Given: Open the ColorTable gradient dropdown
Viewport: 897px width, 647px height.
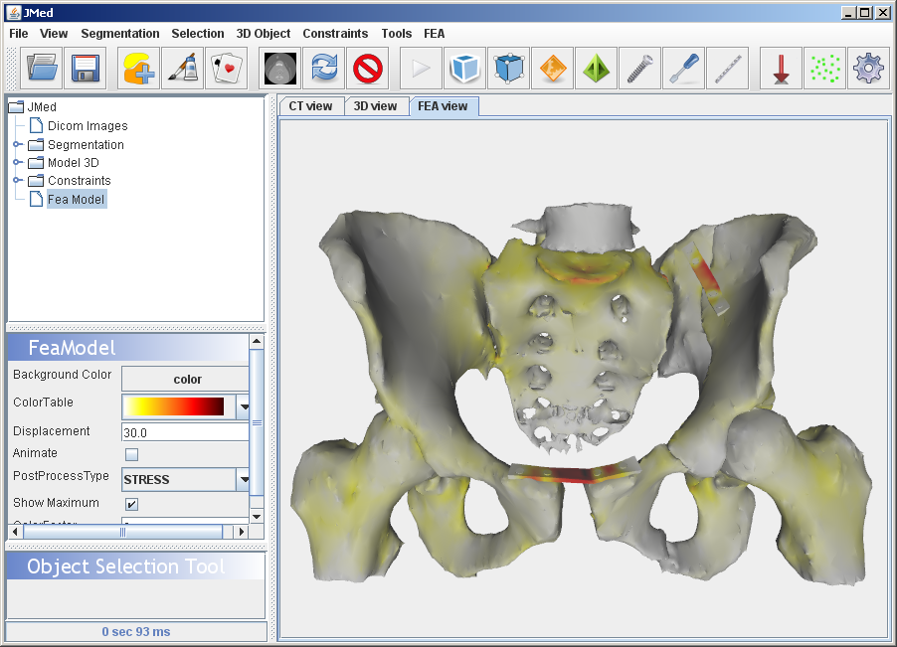Looking at the screenshot, I should [x=243, y=405].
